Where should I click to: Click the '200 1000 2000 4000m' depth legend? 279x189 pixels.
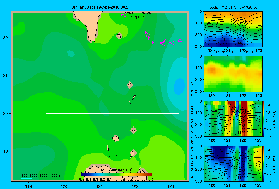(x=40, y=176)
